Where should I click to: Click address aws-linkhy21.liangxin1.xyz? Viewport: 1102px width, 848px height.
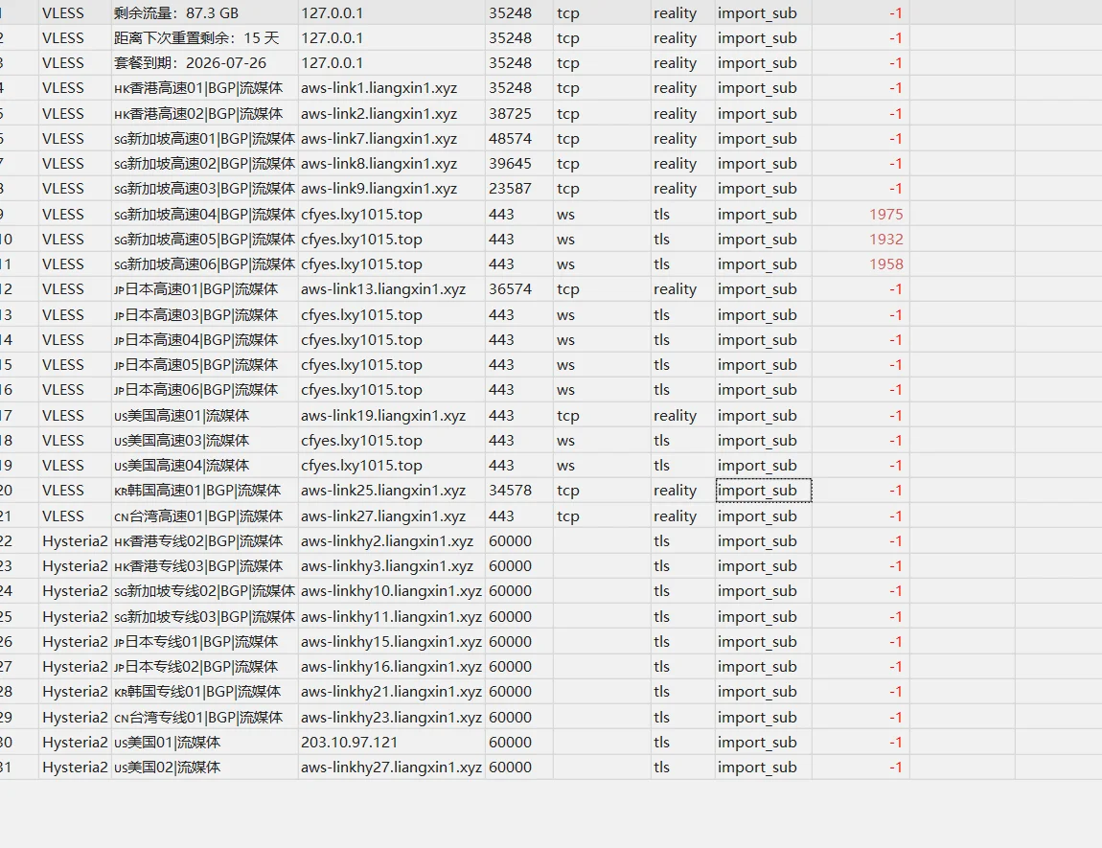coord(392,692)
